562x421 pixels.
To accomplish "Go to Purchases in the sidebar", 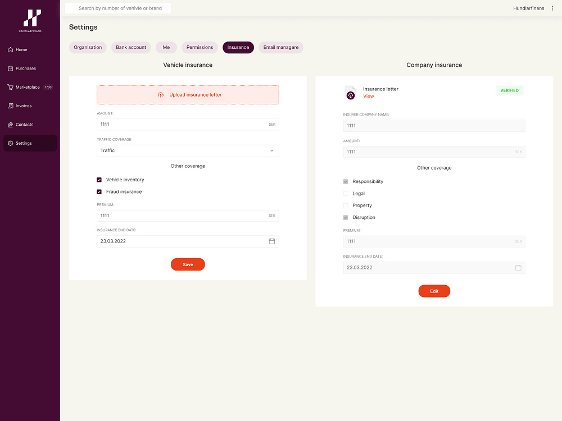I will click(x=30, y=68).
